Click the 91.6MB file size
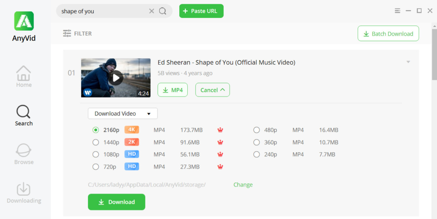The height and width of the screenshot is (219, 437). tap(190, 142)
